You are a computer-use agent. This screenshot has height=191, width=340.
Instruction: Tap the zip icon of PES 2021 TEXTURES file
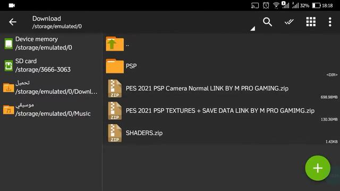tap(115, 111)
